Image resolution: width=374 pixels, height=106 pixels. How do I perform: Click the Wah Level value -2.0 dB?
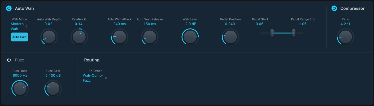coord(190,24)
